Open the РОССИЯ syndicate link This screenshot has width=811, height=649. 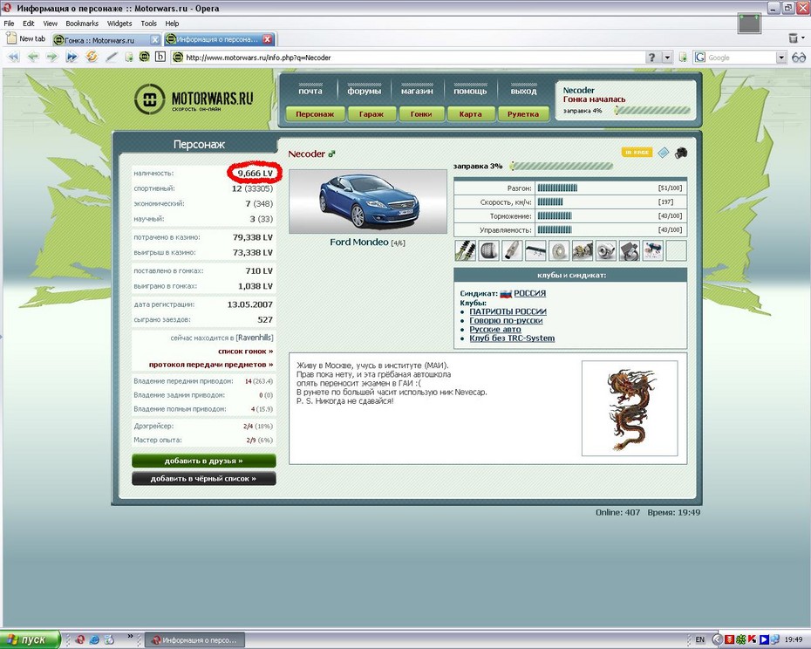tap(529, 293)
